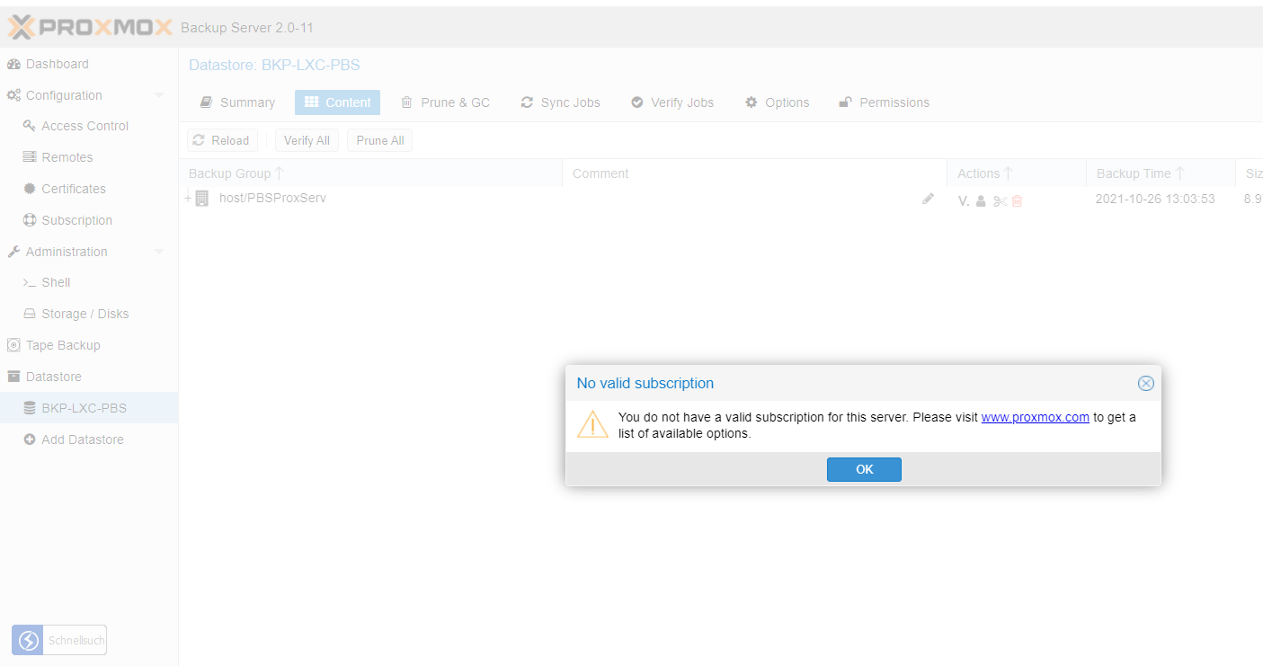
Task: Click the Certificates badge icon
Action: point(30,189)
